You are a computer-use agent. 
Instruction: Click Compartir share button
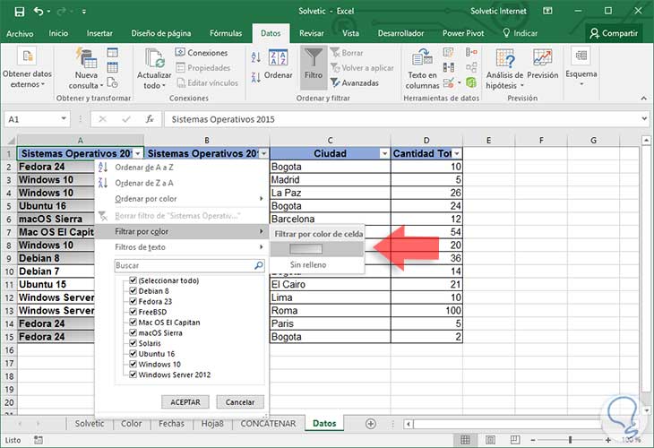click(x=614, y=33)
